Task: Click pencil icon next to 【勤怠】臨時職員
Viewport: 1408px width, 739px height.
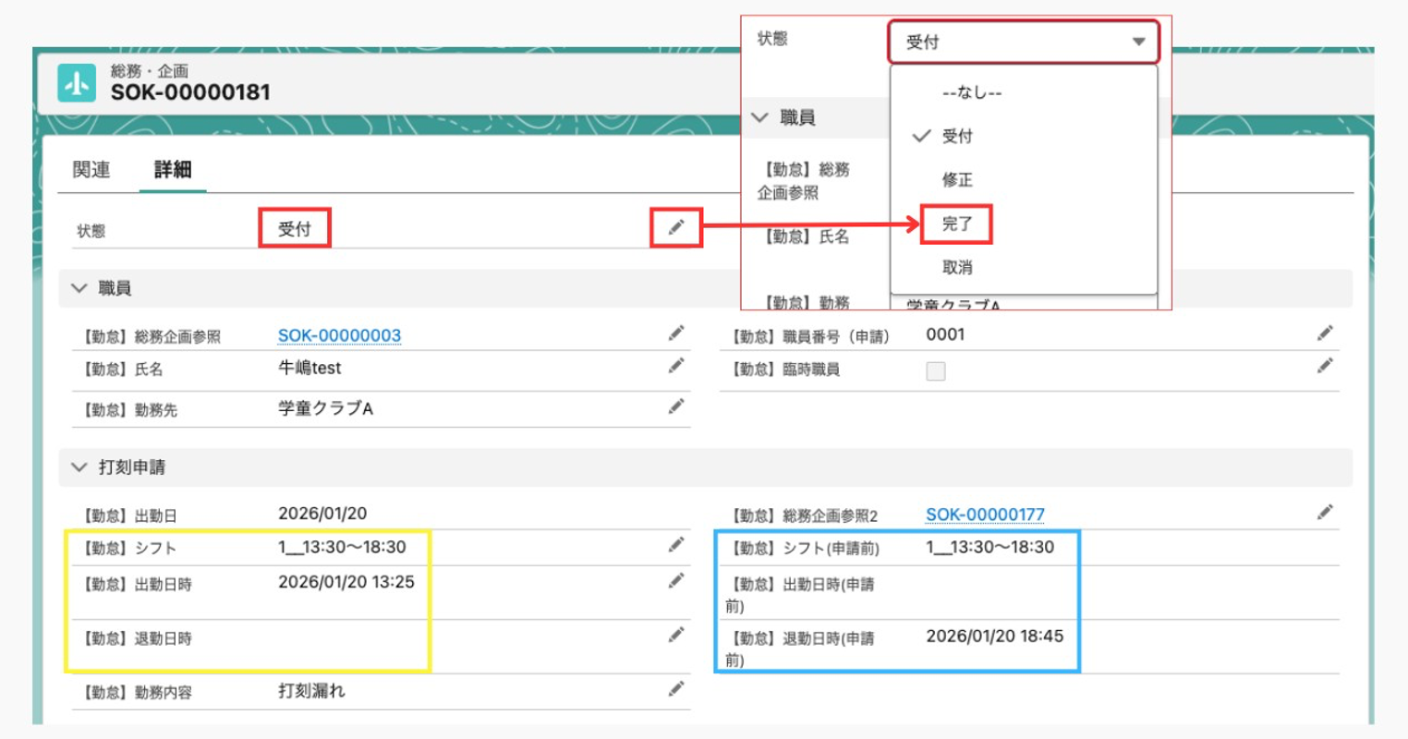Action: [1325, 367]
